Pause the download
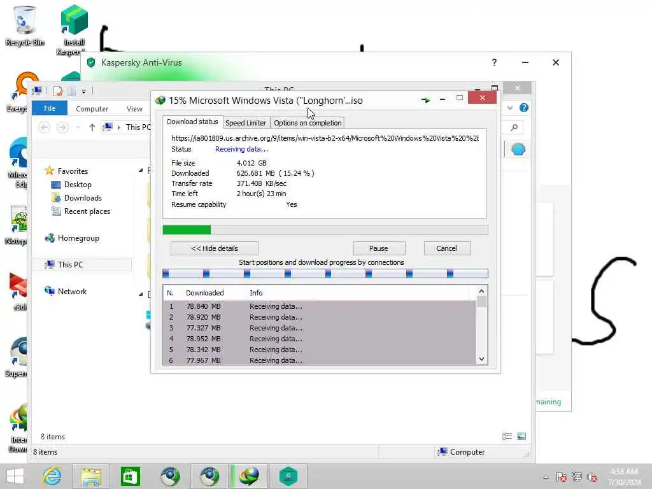 (x=379, y=248)
